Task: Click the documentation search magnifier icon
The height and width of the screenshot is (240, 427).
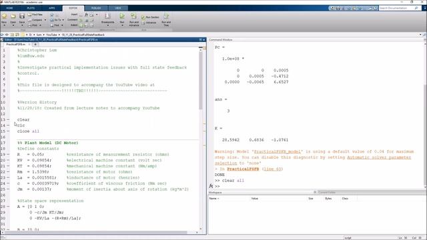Action: tap(416, 8)
